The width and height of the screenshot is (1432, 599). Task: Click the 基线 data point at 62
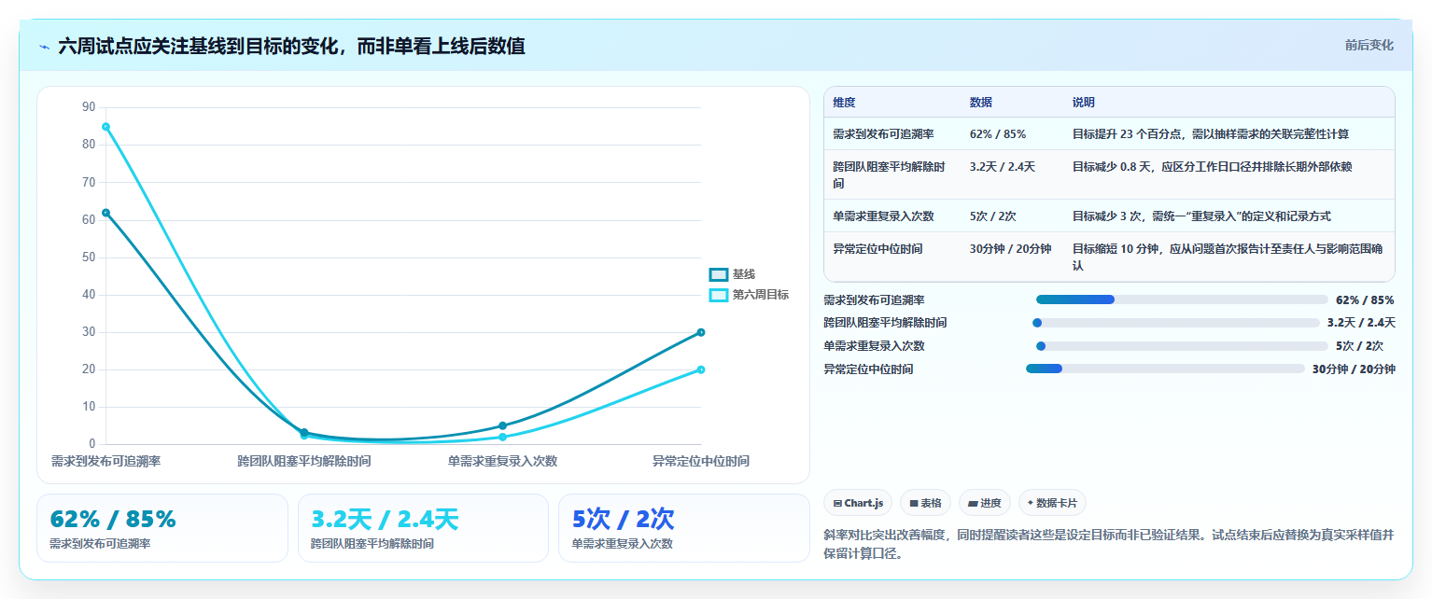[105, 213]
